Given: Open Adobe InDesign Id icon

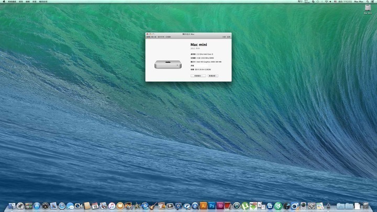Looking at the screenshot, I should (x=220, y=206).
